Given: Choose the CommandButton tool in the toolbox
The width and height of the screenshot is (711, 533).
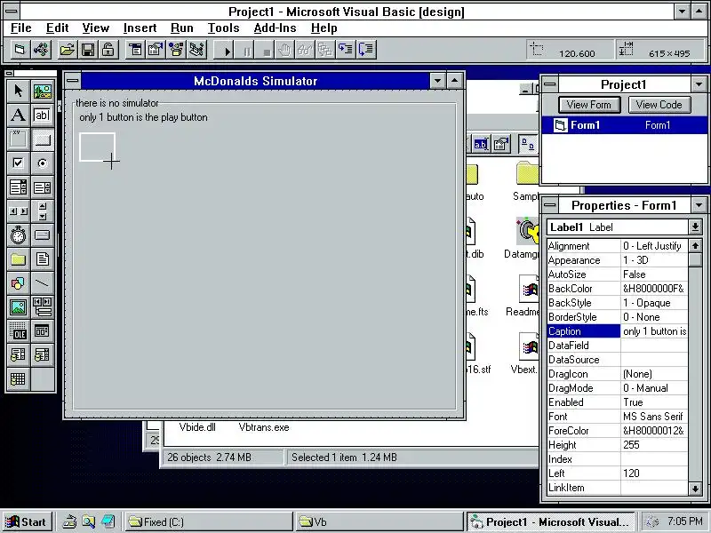Looking at the screenshot, I should 42,139.
